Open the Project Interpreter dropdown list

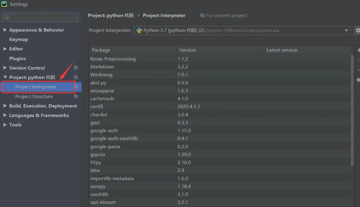[347, 30]
